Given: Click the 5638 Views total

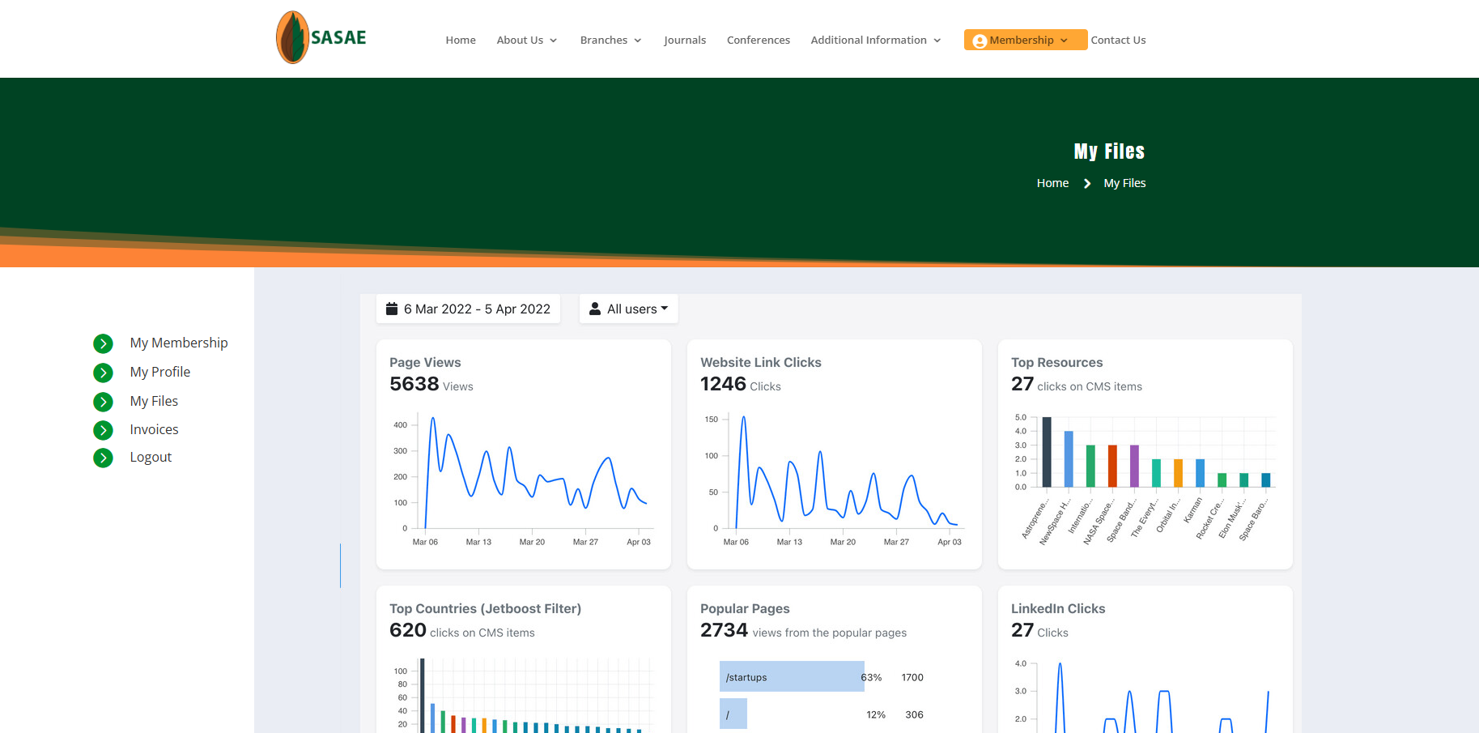Looking at the screenshot, I should [431, 384].
